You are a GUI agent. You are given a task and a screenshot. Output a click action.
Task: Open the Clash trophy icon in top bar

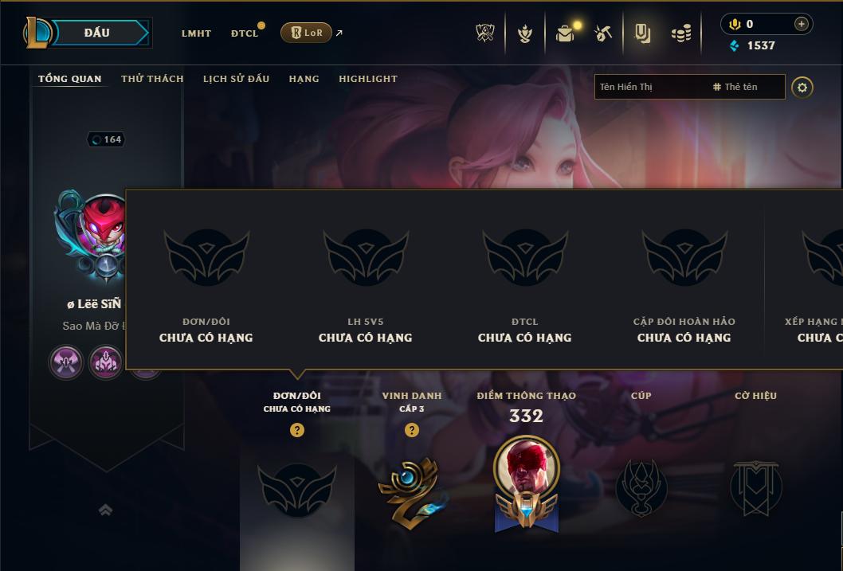click(485, 33)
